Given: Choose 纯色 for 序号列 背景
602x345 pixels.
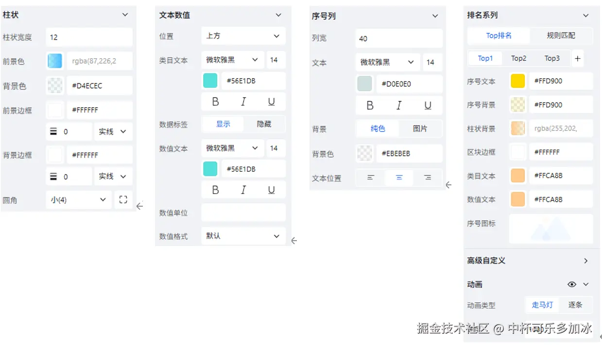Looking at the screenshot, I should tap(378, 129).
